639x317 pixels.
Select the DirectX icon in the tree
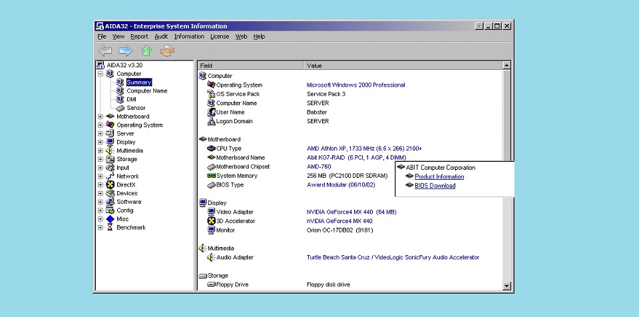click(x=110, y=184)
